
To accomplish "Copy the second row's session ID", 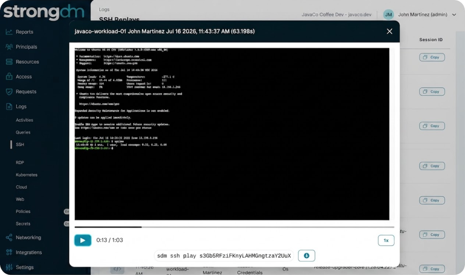I will point(432,91).
